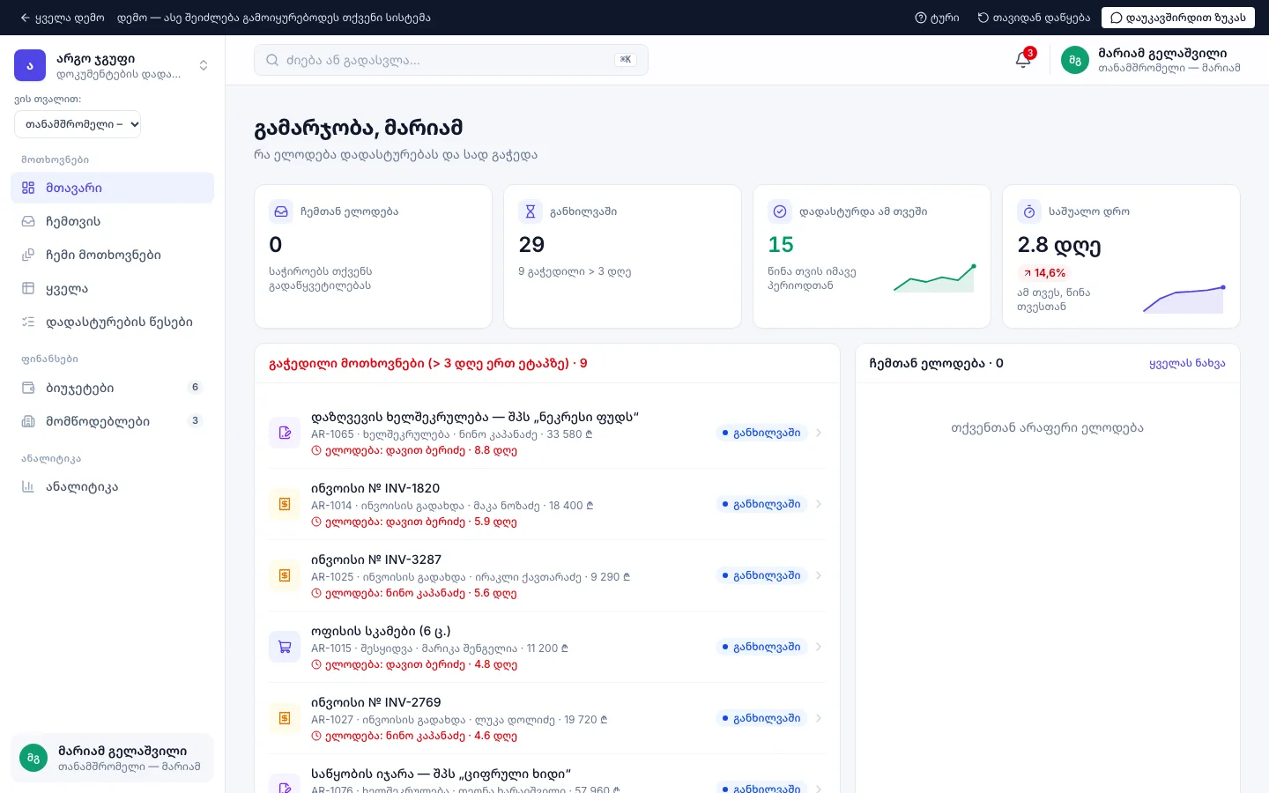Click დაუკავშირდით ზუკას button
1269x793 pixels.
1177,18
